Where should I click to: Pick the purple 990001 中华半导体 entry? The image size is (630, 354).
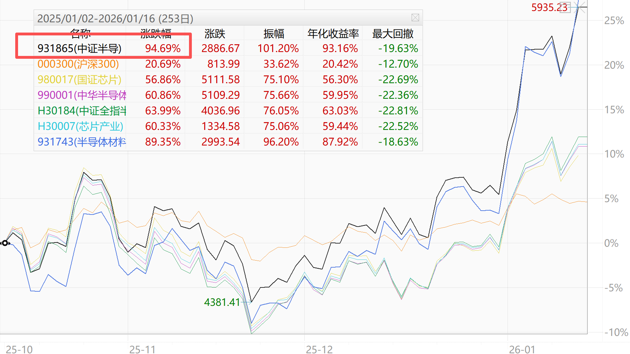coord(82,95)
